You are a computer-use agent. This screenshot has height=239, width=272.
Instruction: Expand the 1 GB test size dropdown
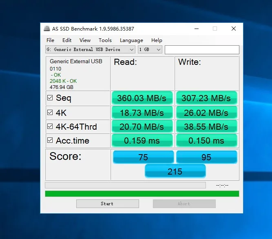pos(150,50)
